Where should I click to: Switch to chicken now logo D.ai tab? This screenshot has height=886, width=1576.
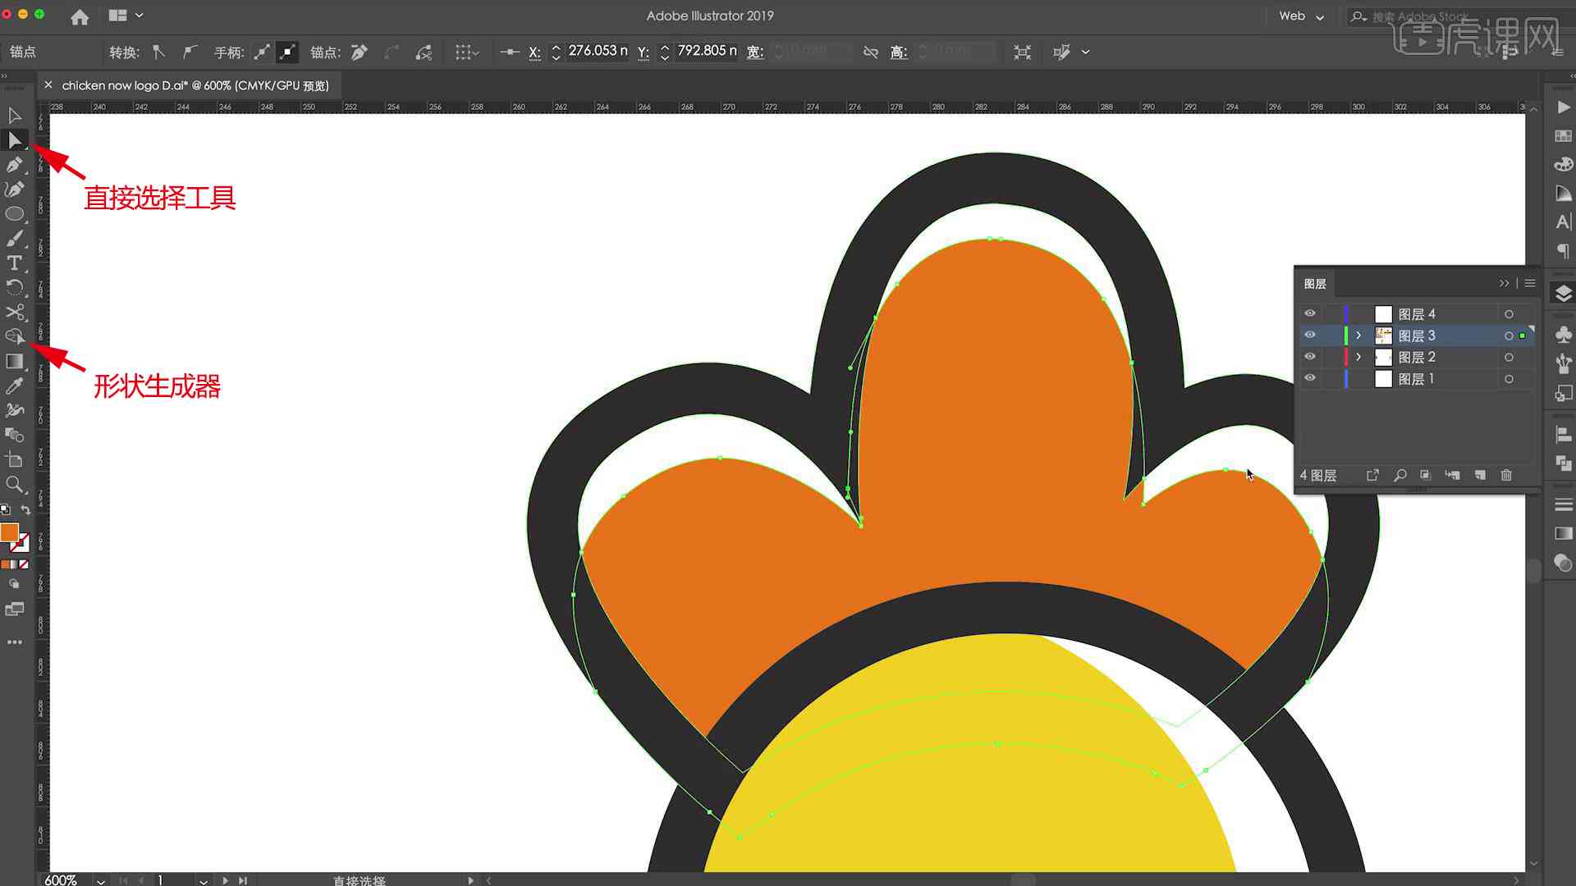195,85
